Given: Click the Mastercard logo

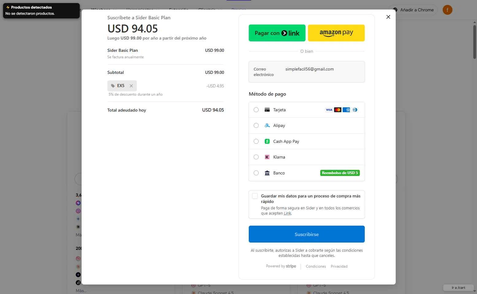Looking at the screenshot, I should pyautogui.click(x=338, y=110).
